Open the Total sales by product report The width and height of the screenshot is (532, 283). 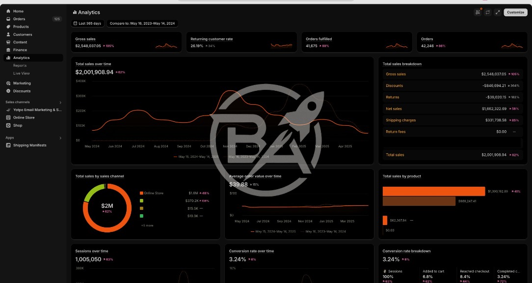coord(402,176)
